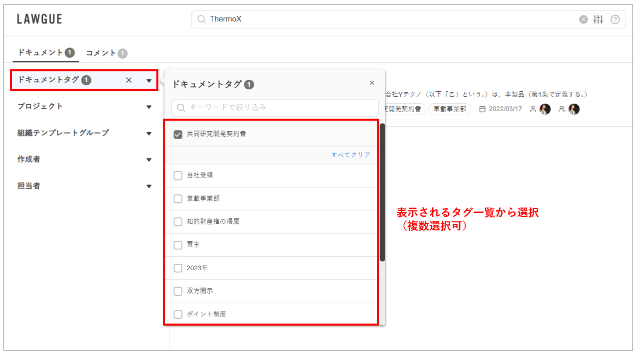Open advanced search filter settings icon
Image resolution: width=638 pixels, height=354 pixels.
click(x=599, y=19)
